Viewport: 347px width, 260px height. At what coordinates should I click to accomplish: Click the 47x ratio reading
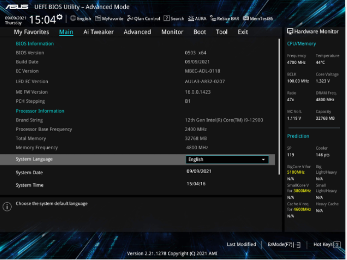pos(291,100)
